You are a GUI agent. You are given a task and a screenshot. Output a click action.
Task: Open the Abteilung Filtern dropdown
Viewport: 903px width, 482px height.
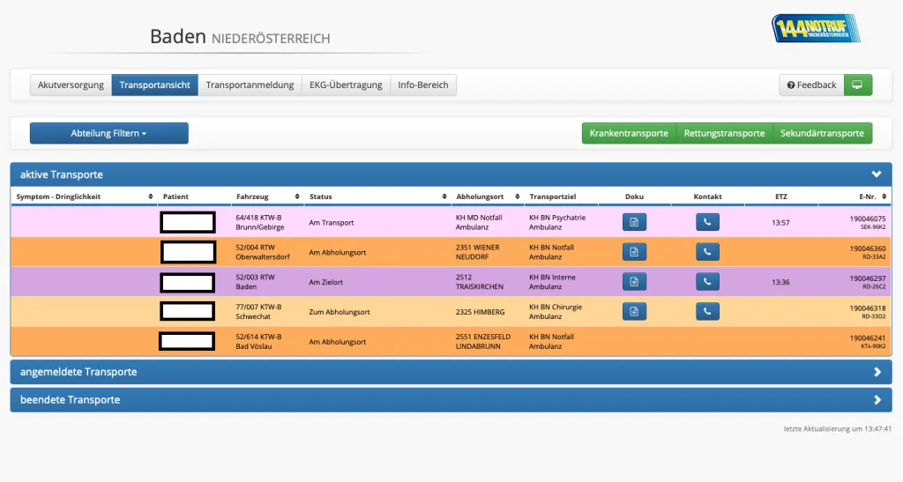click(108, 133)
